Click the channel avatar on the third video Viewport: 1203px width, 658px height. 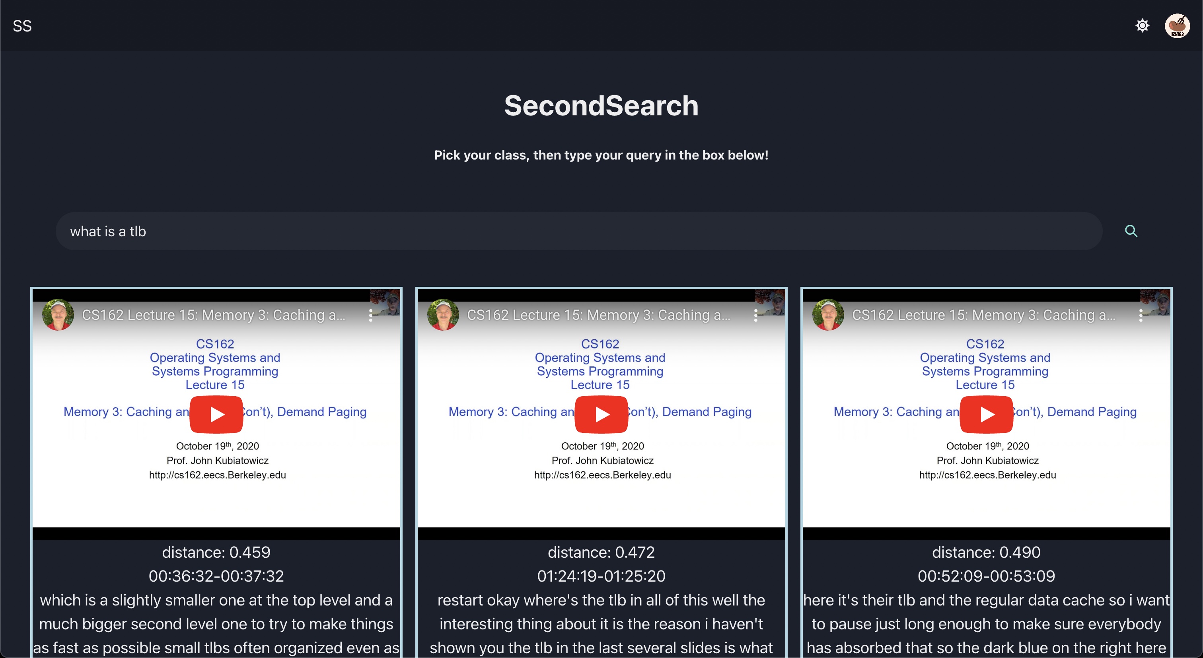[x=828, y=315]
